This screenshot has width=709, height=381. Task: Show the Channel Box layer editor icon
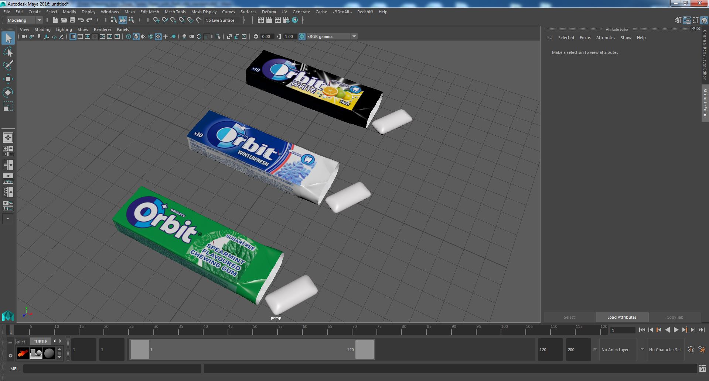(704, 20)
